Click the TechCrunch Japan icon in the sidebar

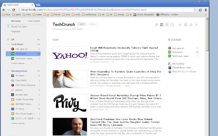coord(13,58)
